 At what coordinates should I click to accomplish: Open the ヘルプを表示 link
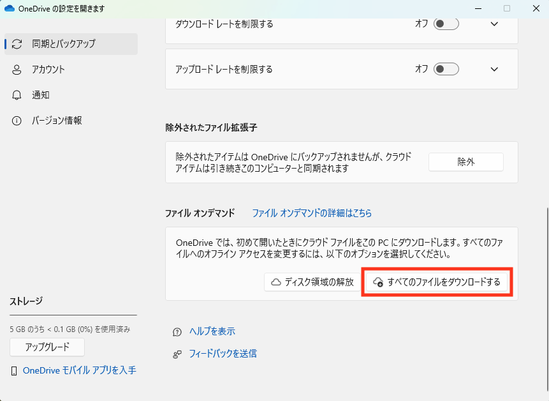(x=212, y=331)
